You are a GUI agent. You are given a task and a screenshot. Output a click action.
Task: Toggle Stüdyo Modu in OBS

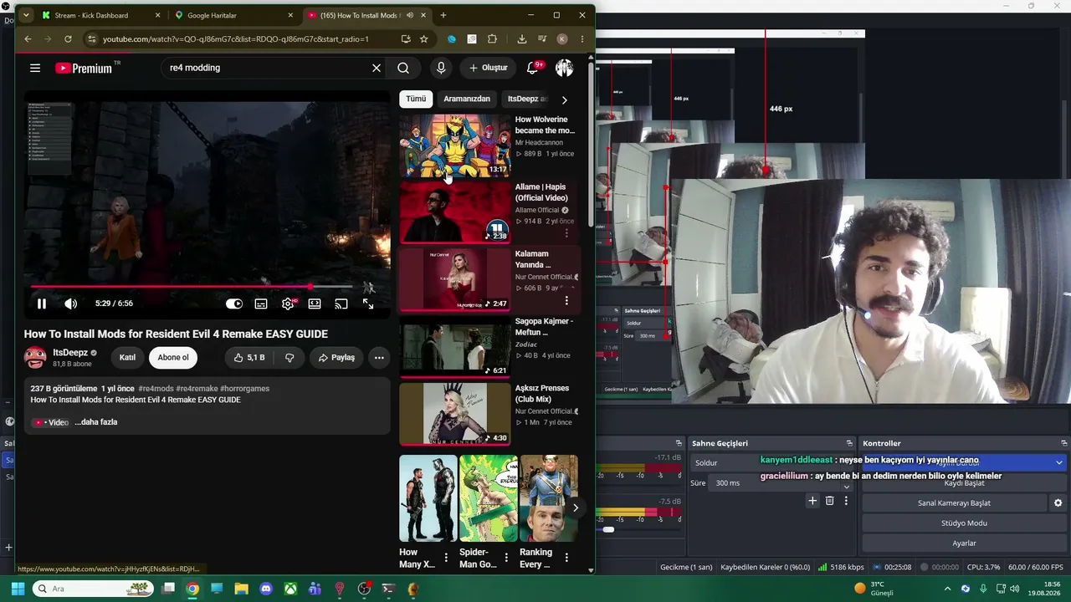(965, 523)
